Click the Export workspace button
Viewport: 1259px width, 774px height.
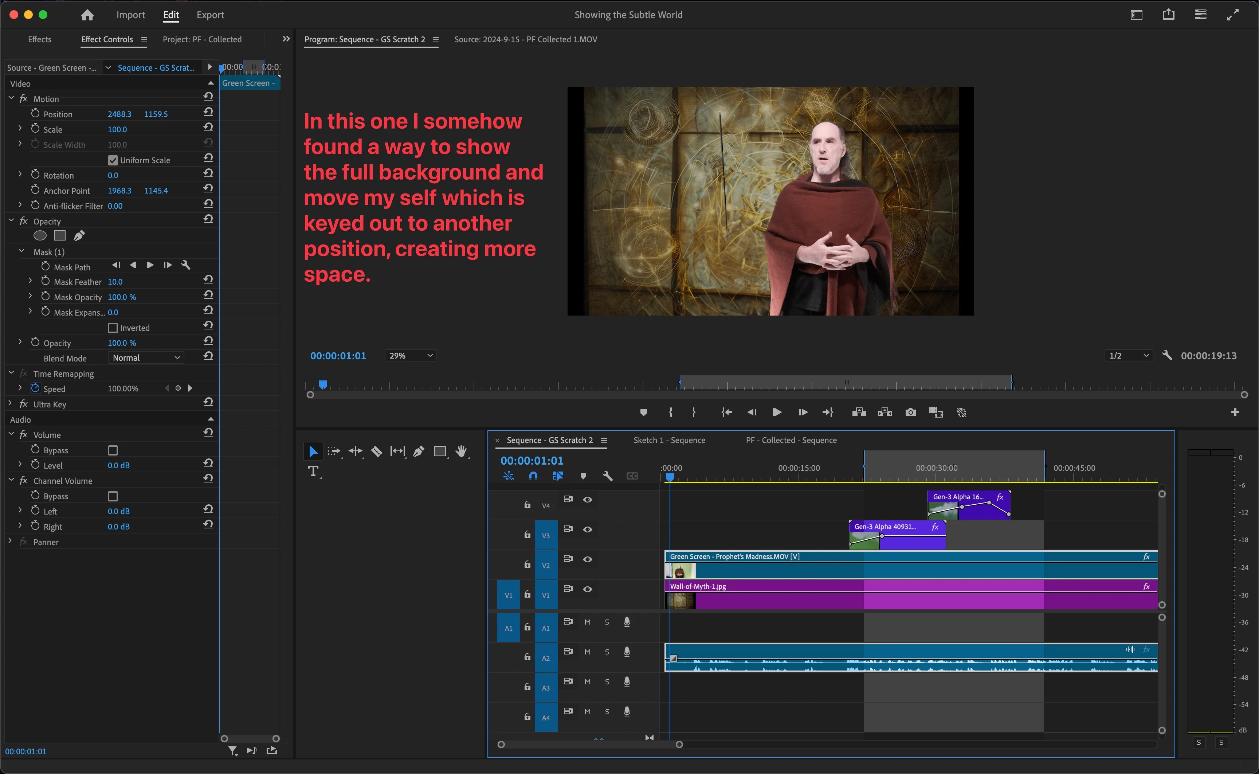[x=210, y=15]
